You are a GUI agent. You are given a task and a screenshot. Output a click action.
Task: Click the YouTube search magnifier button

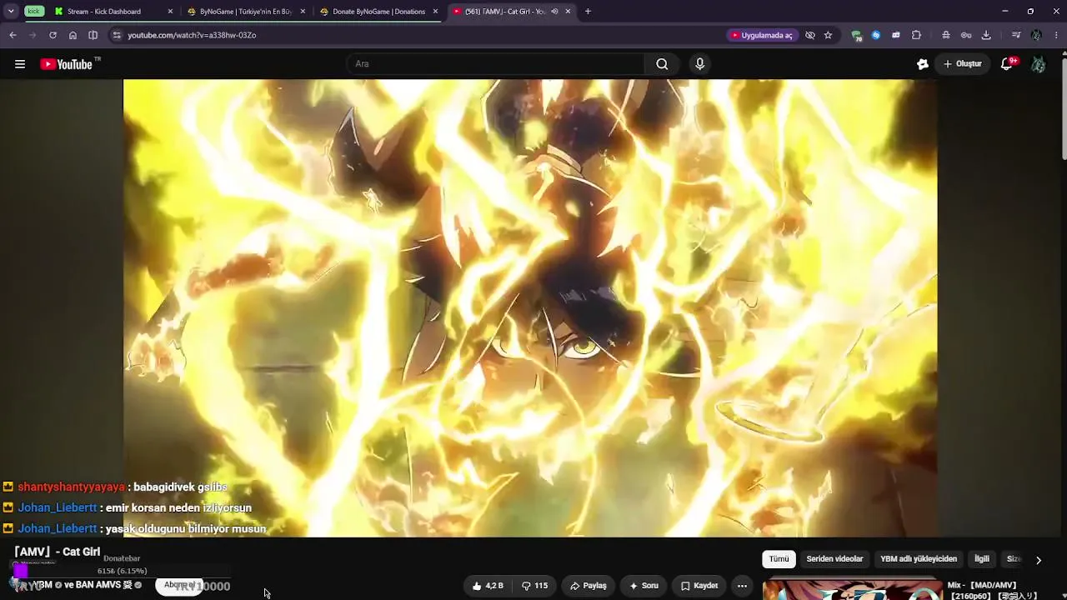coord(662,64)
